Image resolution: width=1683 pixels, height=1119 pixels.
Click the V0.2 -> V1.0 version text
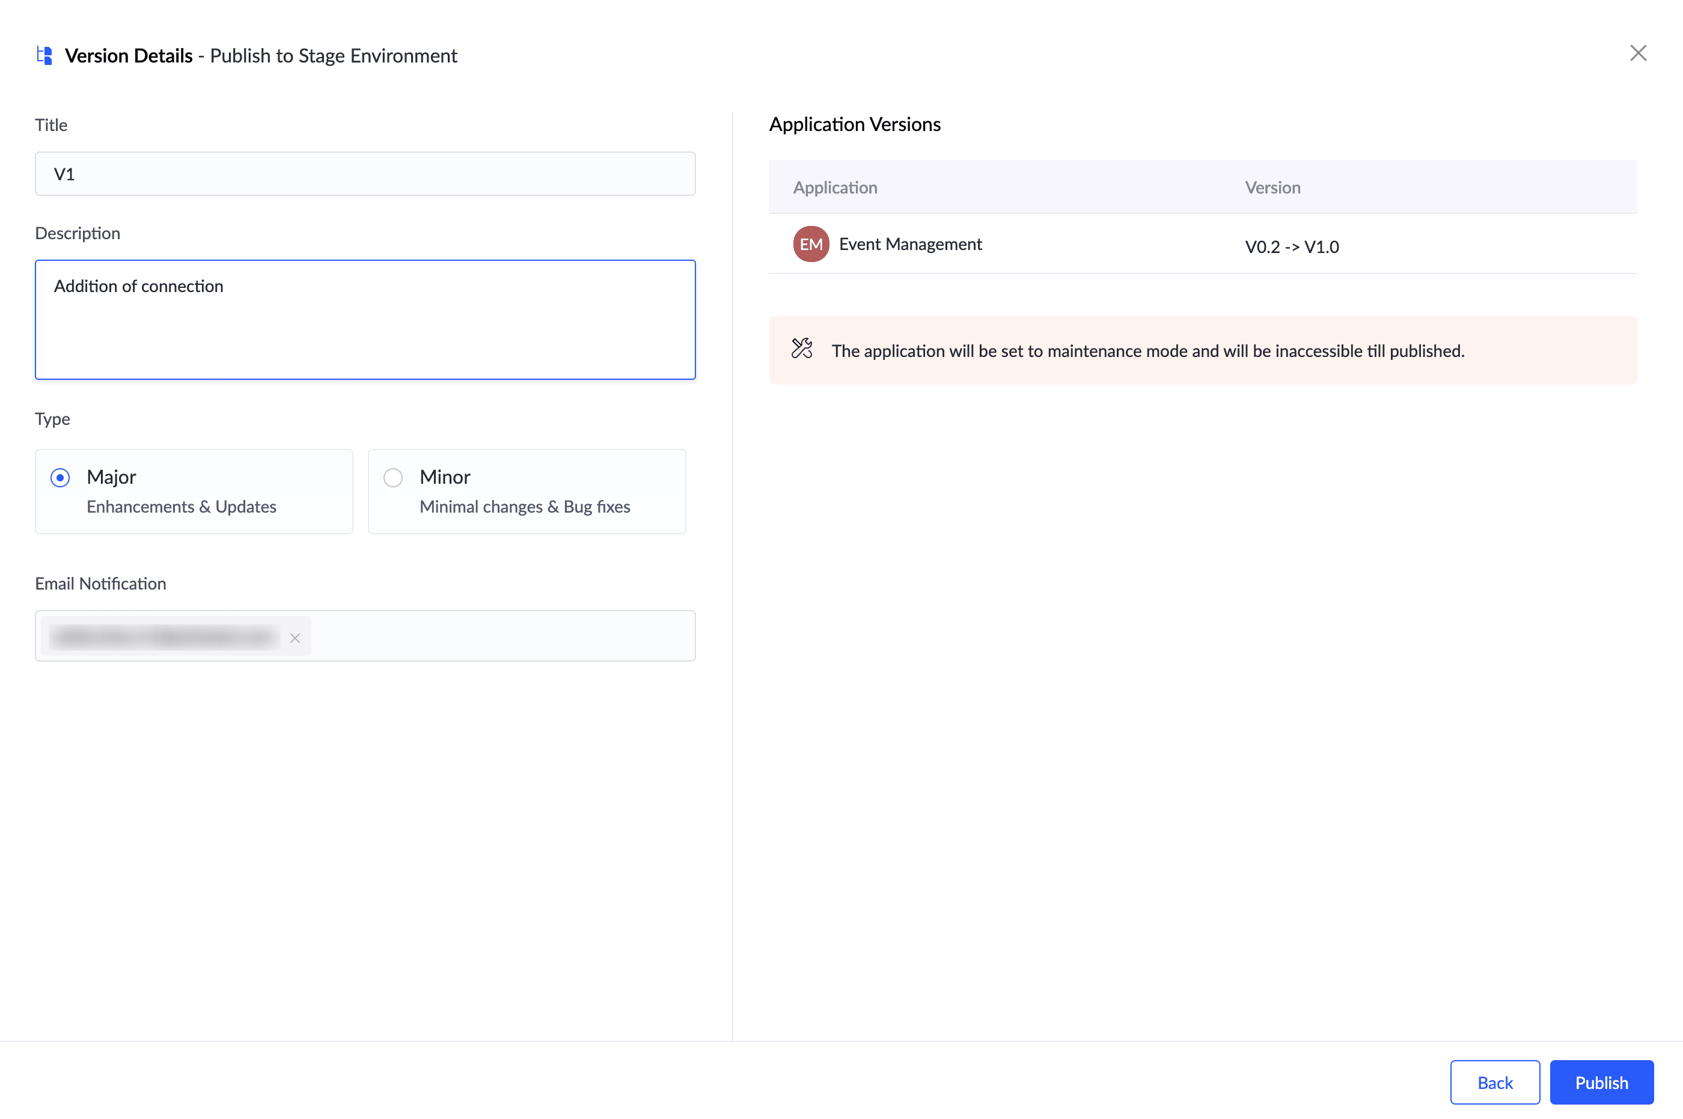coord(1291,247)
